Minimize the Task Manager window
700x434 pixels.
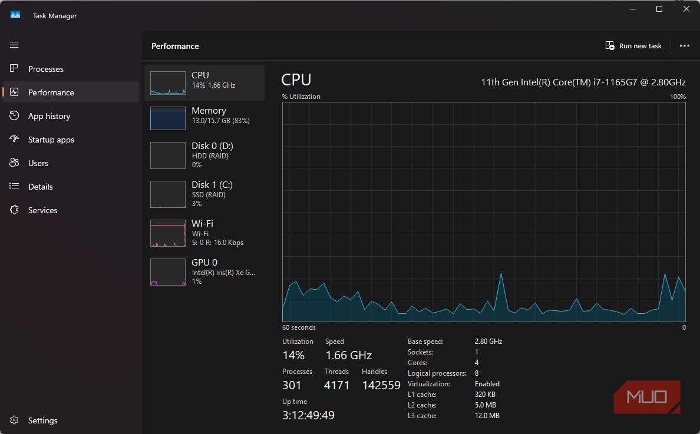pos(633,9)
